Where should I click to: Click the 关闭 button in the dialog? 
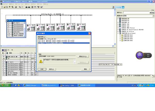(42, 69)
